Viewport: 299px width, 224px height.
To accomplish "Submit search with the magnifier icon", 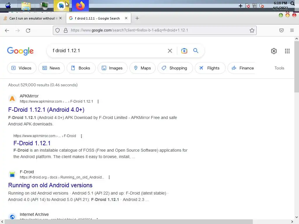I will coord(196,51).
